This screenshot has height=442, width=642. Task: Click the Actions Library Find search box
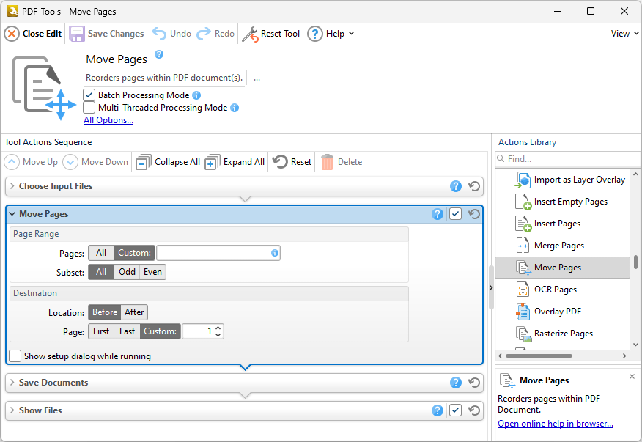pyautogui.click(x=568, y=159)
